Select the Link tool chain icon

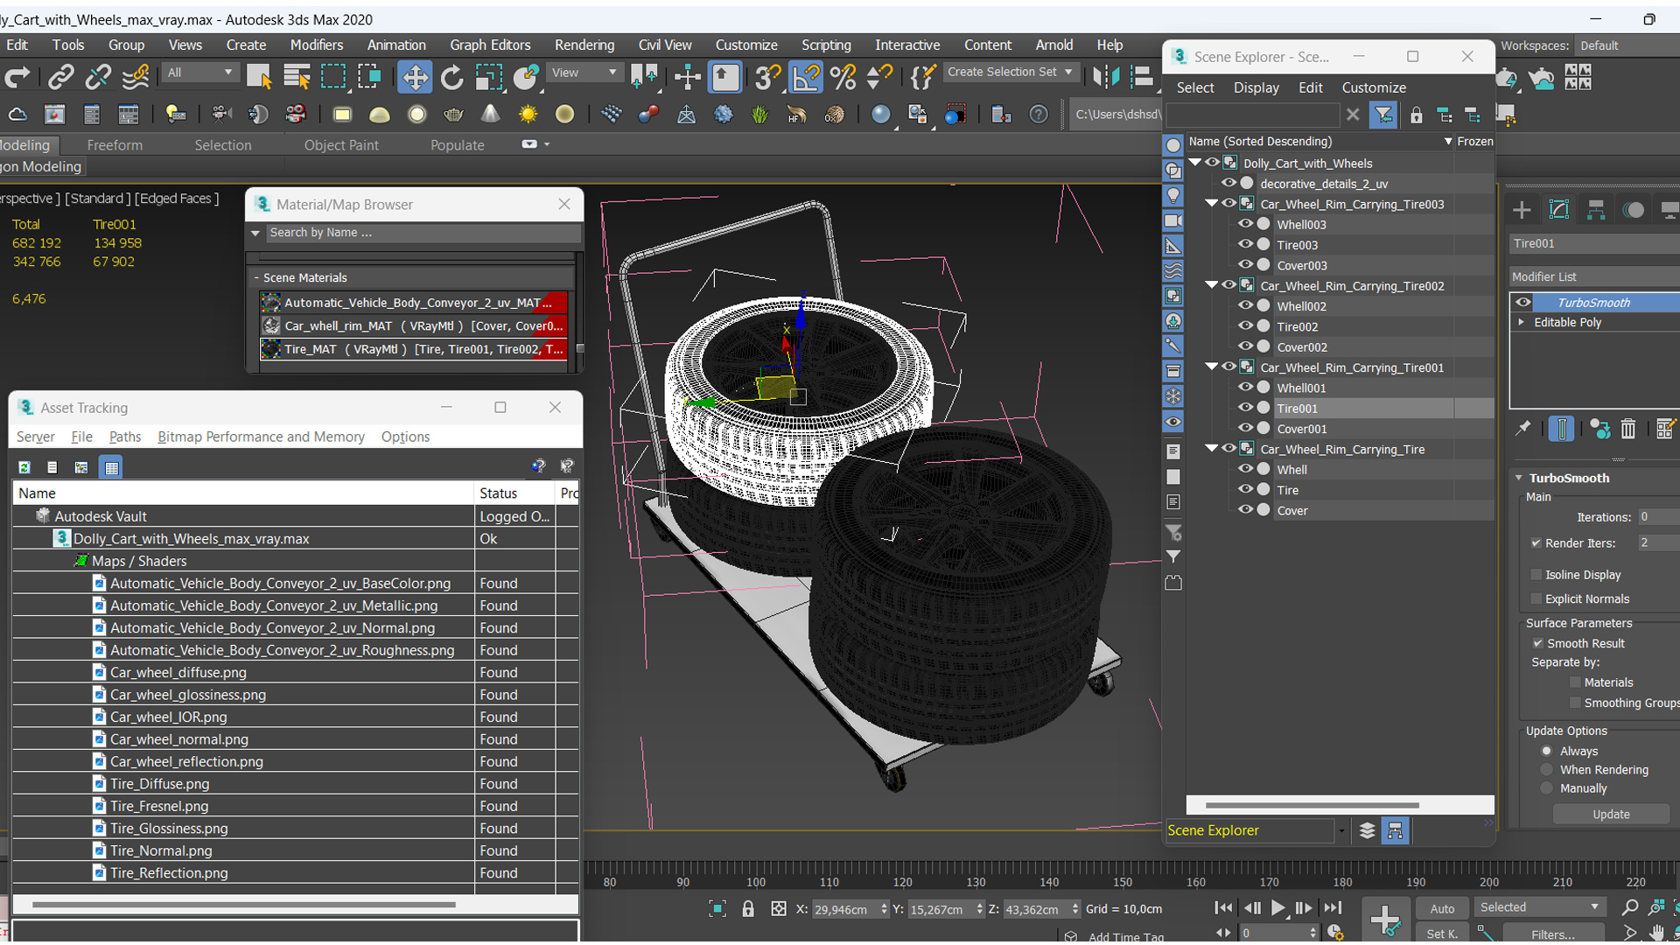click(x=60, y=78)
